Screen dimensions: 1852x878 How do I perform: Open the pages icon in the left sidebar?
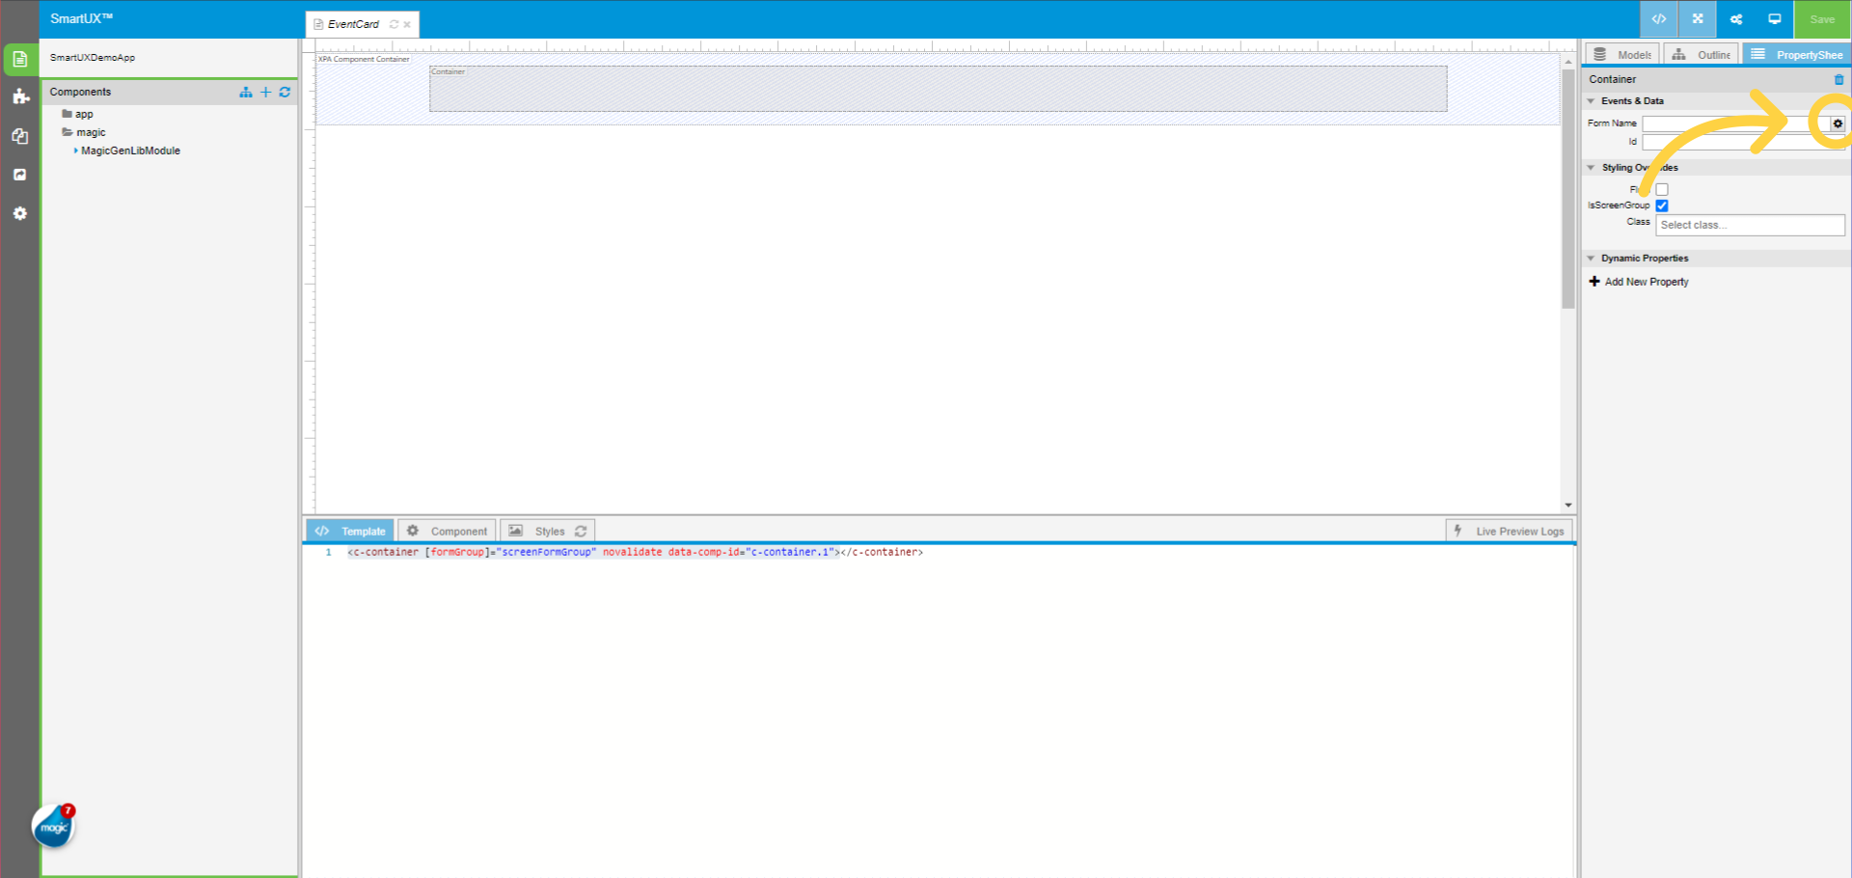19,59
